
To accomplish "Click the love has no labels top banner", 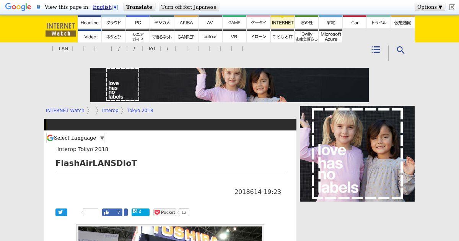I will 229,85.
